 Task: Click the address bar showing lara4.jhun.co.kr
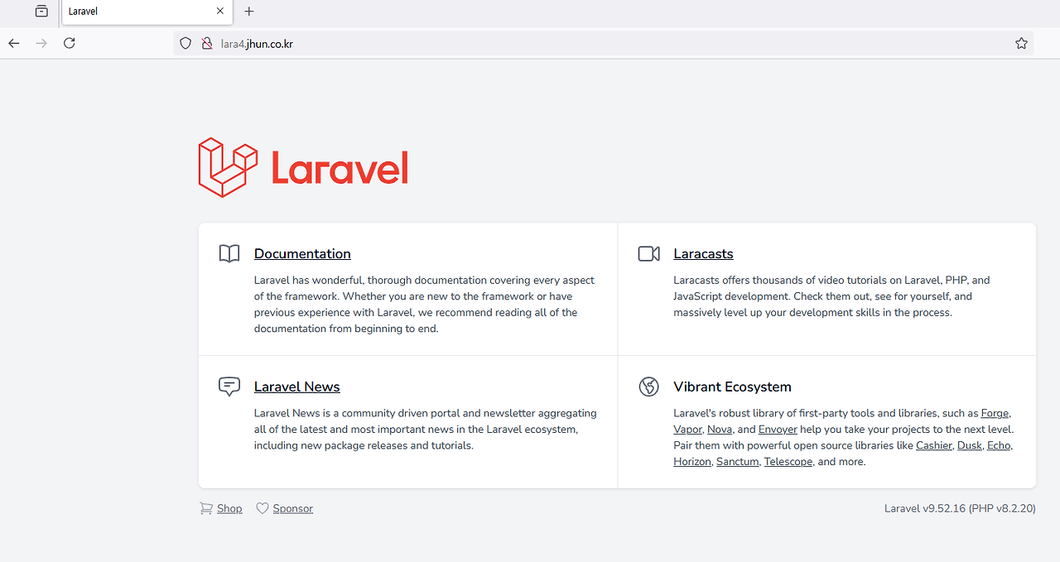point(603,43)
